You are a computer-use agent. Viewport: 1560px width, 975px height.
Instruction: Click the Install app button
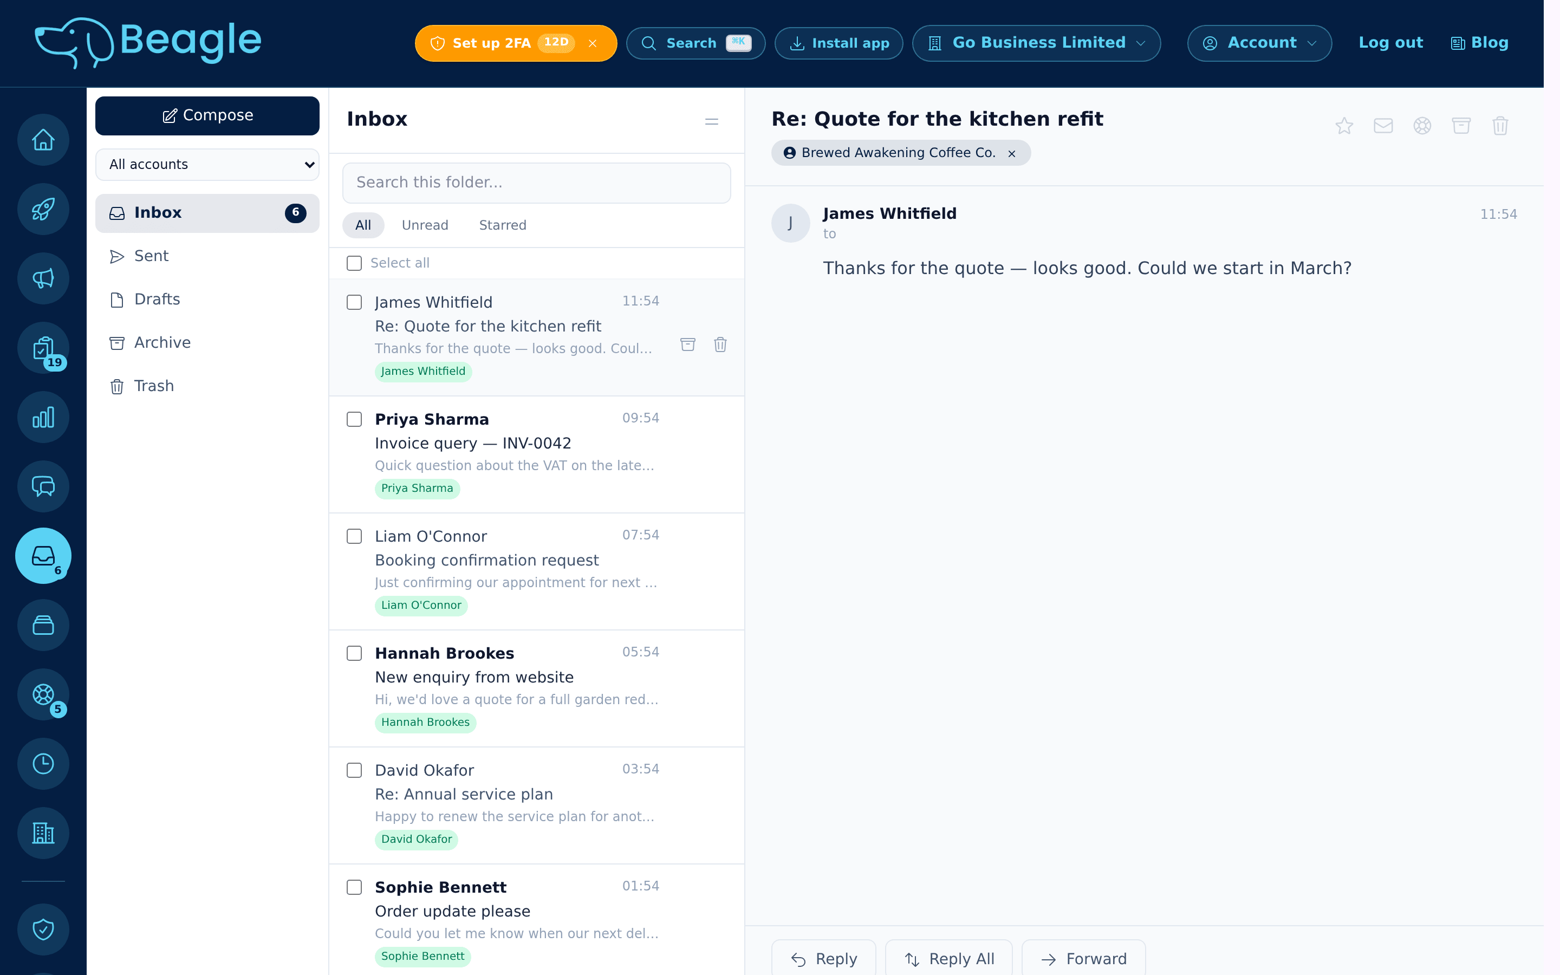pos(838,43)
